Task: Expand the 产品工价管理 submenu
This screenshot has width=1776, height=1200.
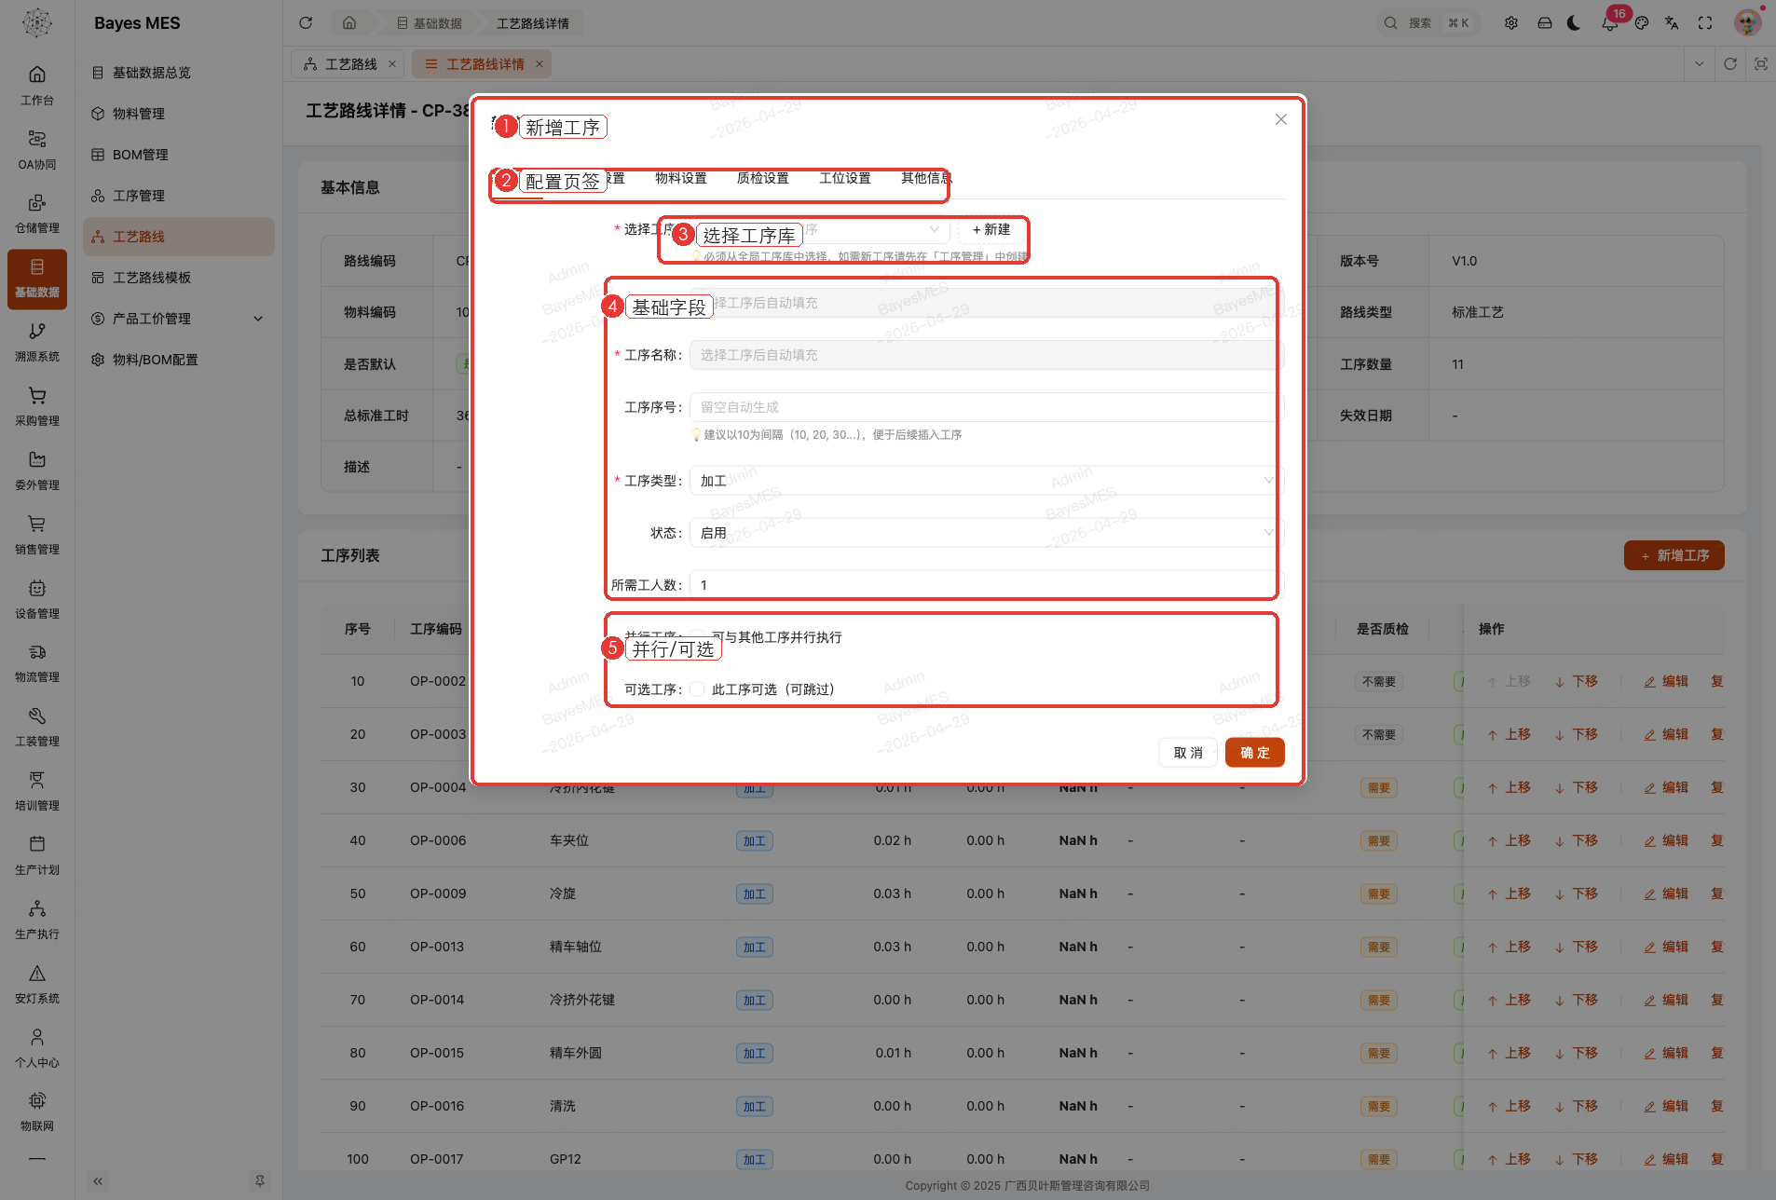Action: [258, 319]
